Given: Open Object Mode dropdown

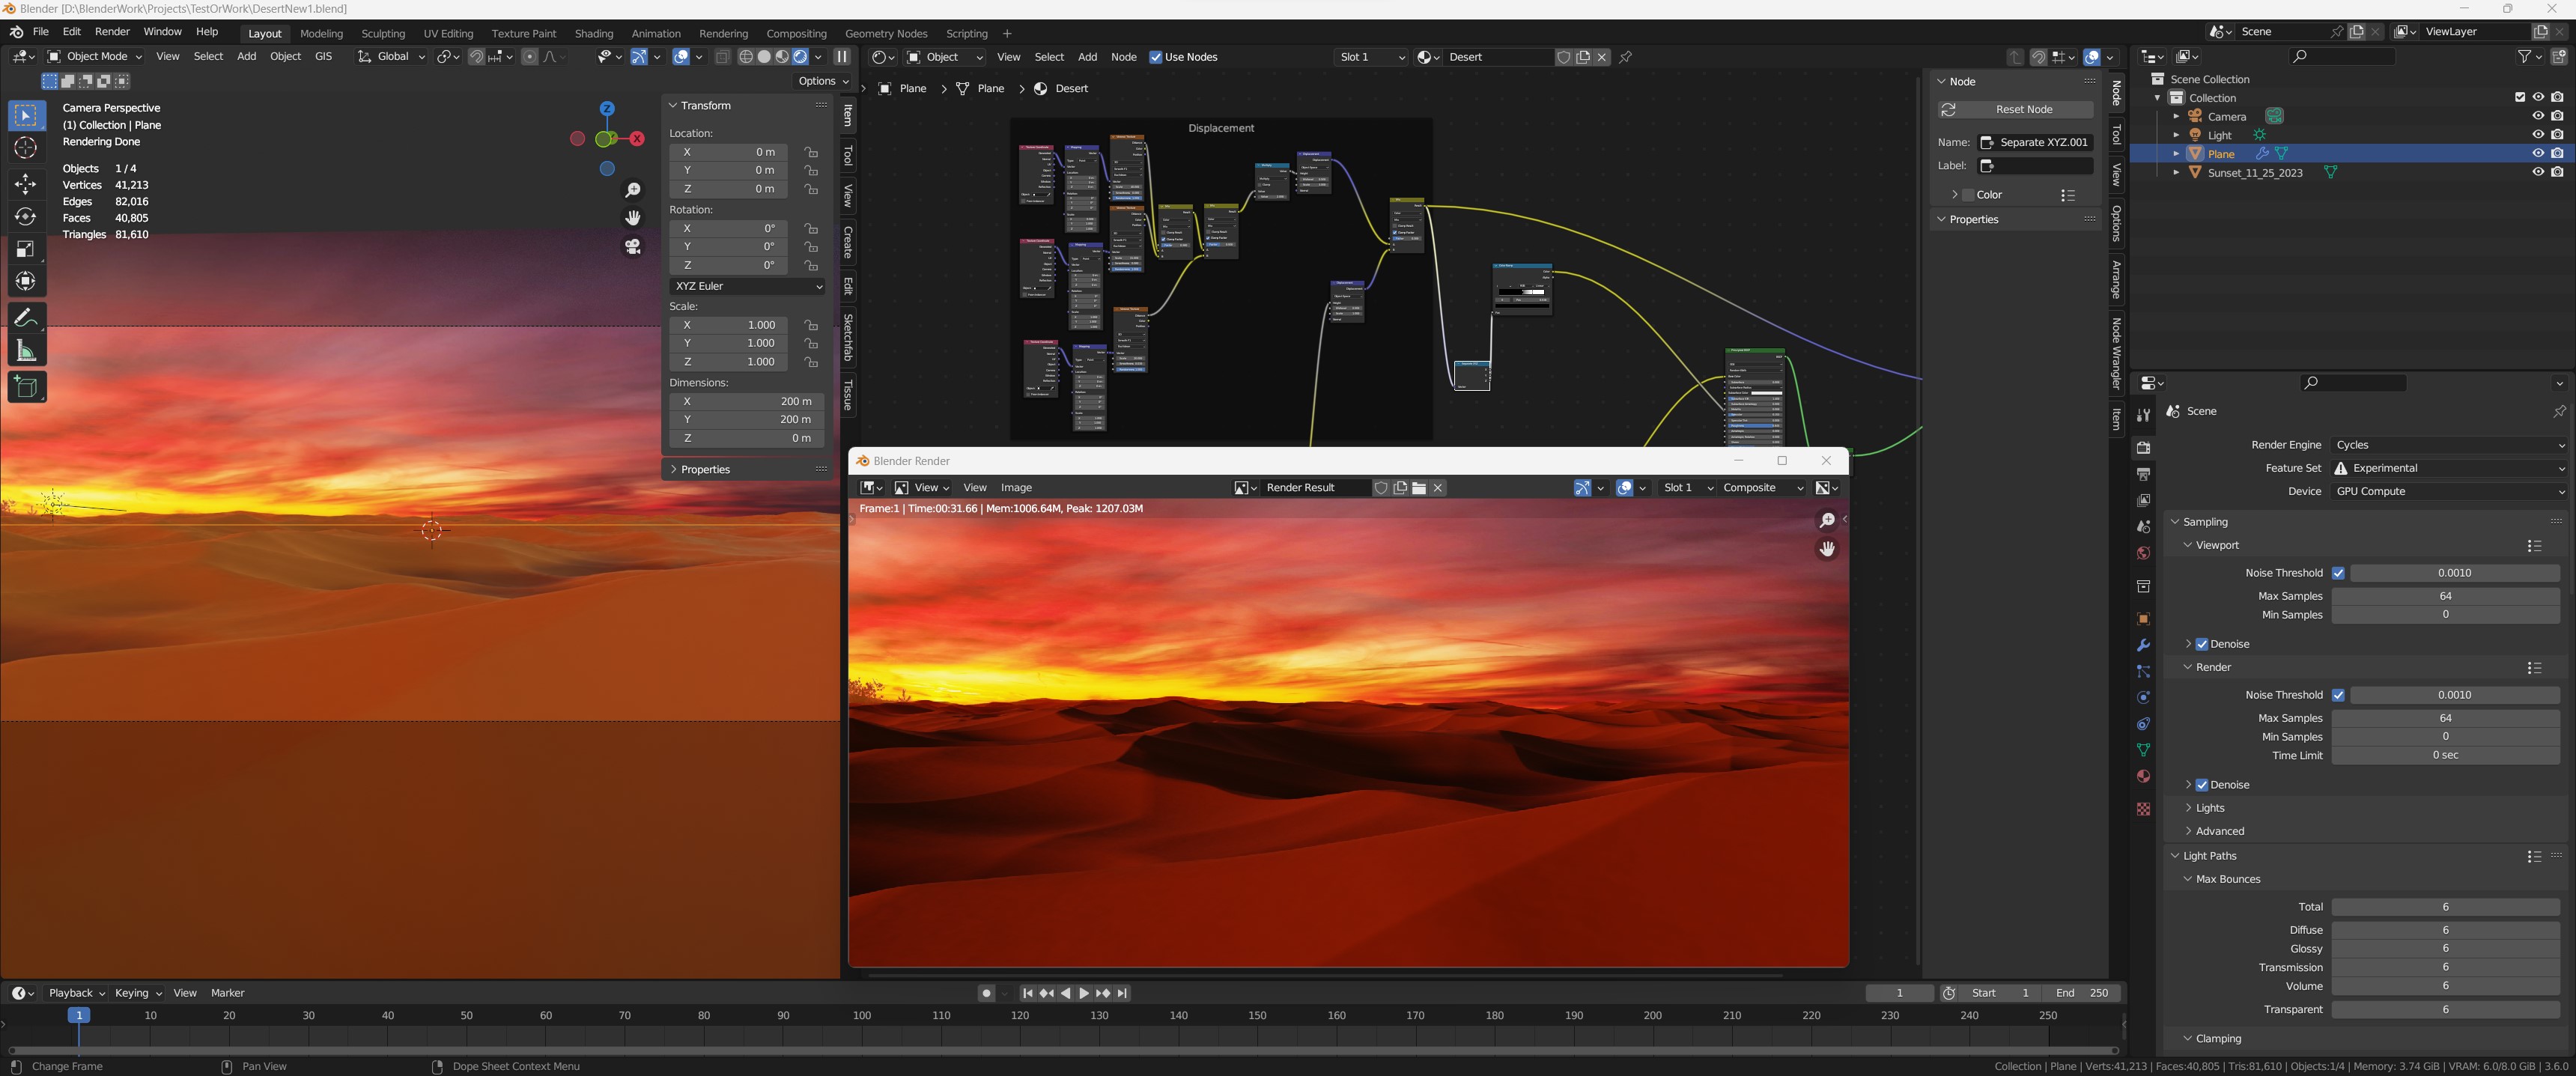Looking at the screenshot, I should 94,57.
